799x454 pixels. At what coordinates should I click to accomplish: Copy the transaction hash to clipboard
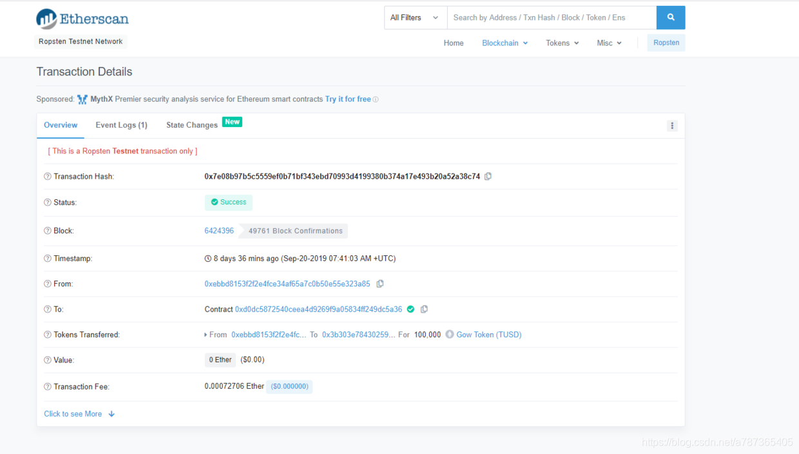tap(488, 176)
